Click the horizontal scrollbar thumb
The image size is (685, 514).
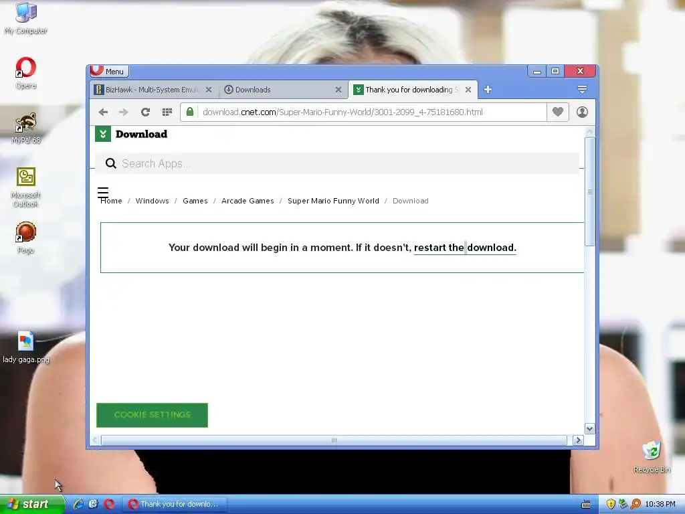point(334,440)
